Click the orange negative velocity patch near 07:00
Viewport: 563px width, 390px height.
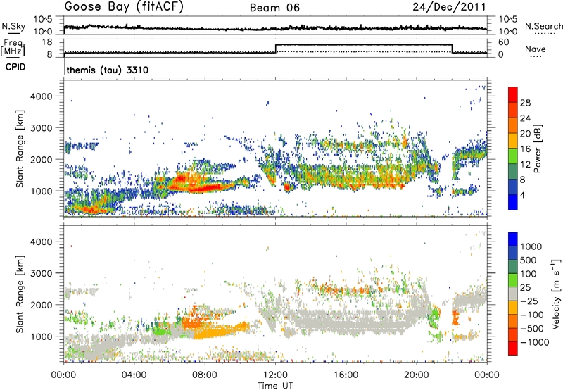tap(192, 322)
